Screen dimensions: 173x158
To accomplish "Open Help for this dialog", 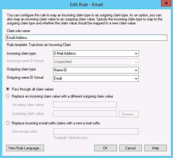I will pyautogui.click(x=155, y=148).
